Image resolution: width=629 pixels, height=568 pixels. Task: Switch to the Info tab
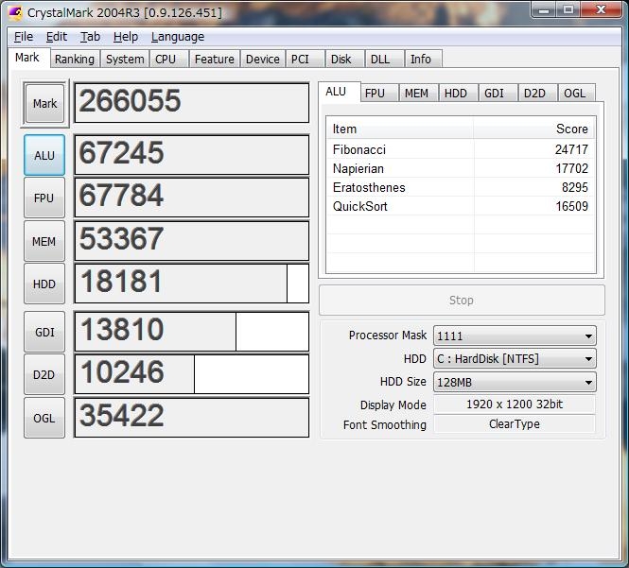tap(423, 59)
